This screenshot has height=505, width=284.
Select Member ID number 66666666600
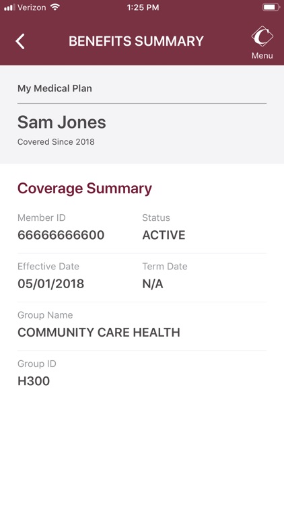pyautogui.click(x=61, y=235)
